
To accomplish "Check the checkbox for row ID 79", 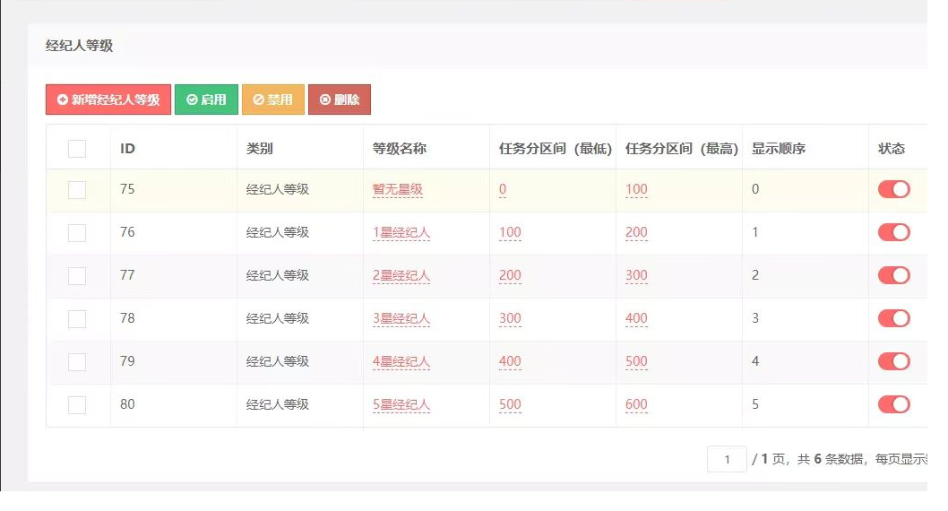I will [x=77, y=361].
